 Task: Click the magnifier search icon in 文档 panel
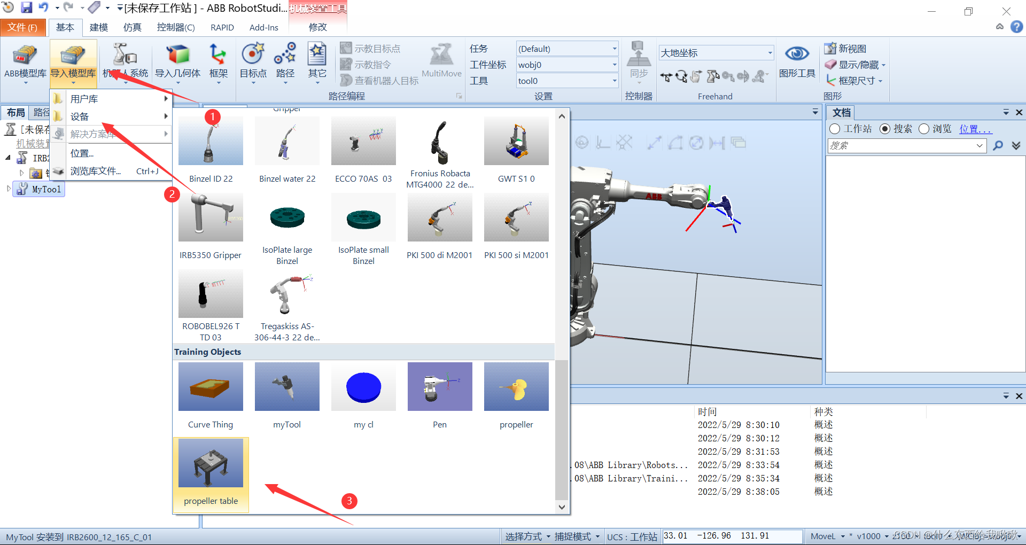click(x=998, y=145)
